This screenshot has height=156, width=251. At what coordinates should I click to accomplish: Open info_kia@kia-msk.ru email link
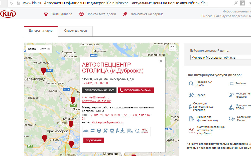coord(96,97)
